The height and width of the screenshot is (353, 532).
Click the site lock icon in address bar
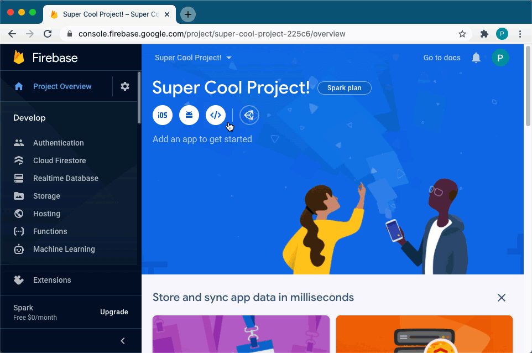pyautogui.click(x=70, y=34)
